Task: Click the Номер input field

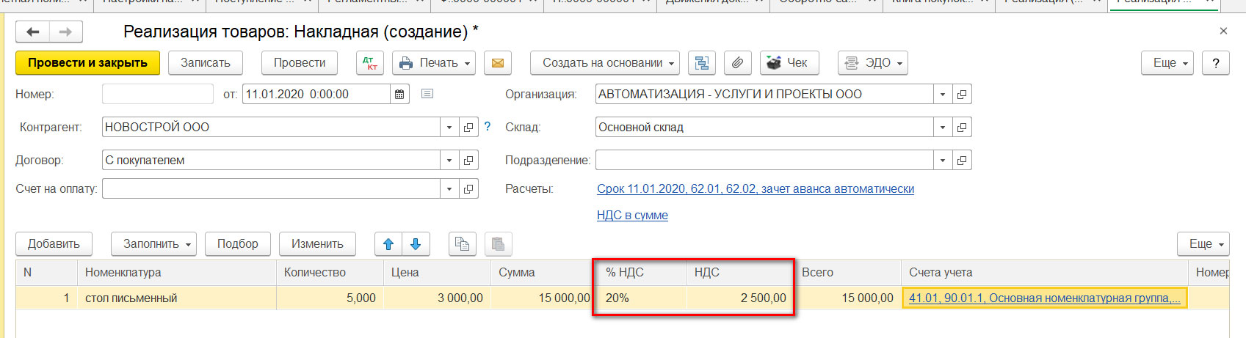Action: [x=157, y=94]
